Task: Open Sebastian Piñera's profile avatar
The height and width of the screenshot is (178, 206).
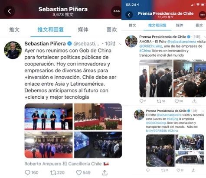Action: point(13,50)
